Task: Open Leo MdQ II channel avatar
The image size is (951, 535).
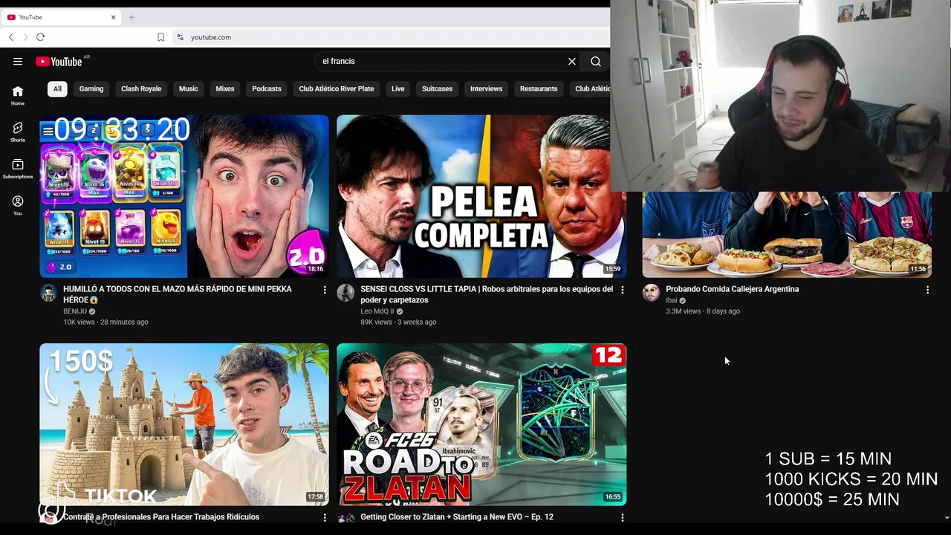Action: (x=345, y=293)
